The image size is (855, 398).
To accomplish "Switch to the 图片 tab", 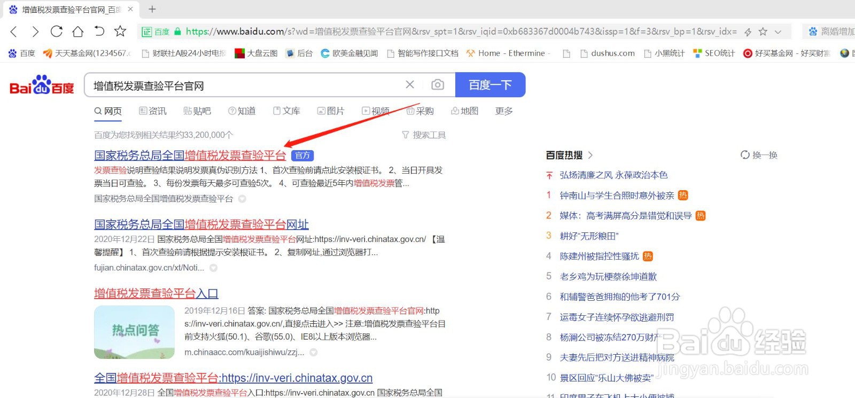I will click(331, 111).
